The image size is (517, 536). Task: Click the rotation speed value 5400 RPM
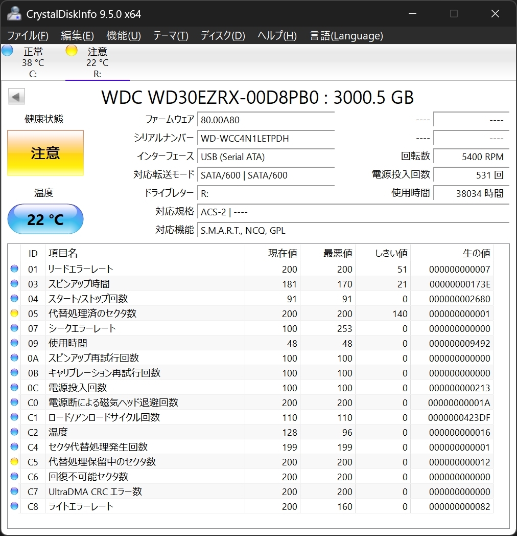point(472,157)
